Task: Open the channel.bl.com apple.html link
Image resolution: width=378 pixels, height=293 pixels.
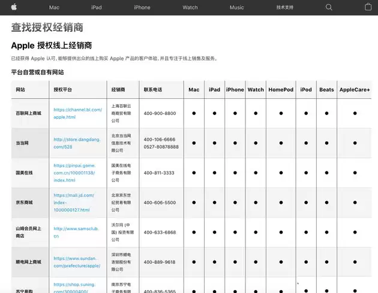Action: pos(77,113)
